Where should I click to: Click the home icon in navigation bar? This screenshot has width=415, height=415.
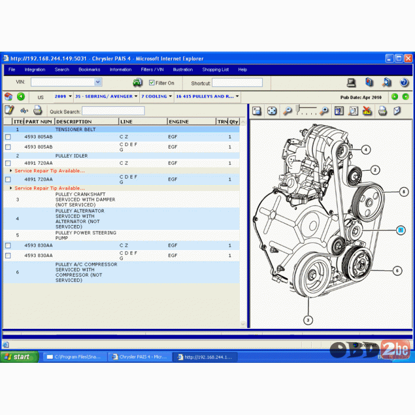coord(9,97)
